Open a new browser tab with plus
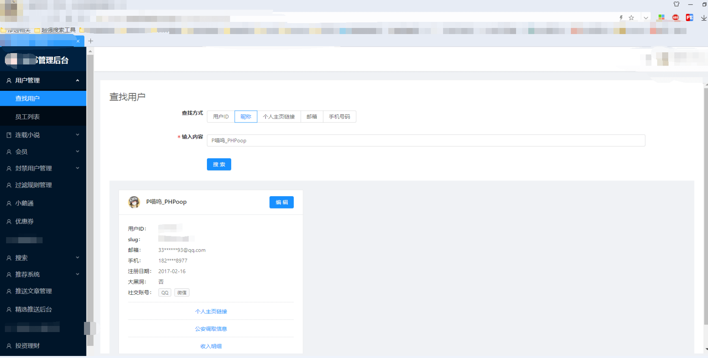Viewport: 708px width, 358px height. coord(90,41)
